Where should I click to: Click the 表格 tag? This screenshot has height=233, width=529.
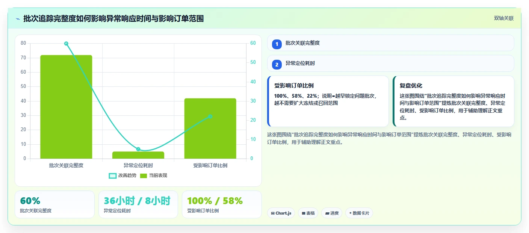point(308,213)
